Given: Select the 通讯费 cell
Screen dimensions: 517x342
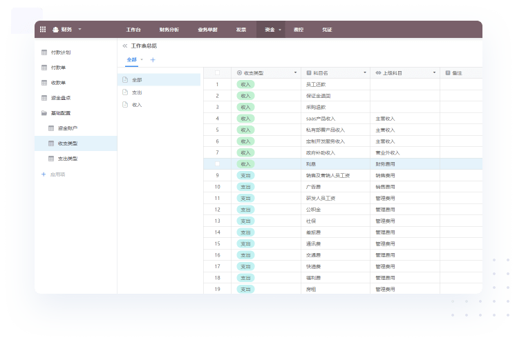Looking at the screenshot, I should tap(336, 243).
